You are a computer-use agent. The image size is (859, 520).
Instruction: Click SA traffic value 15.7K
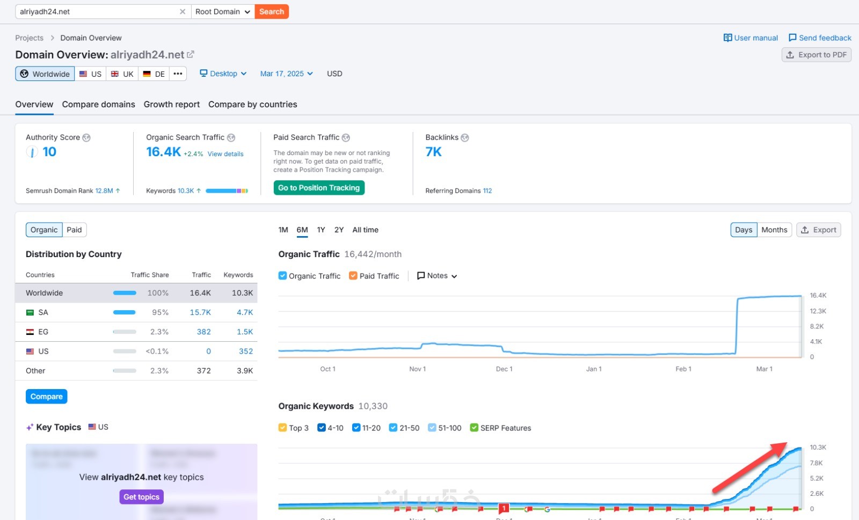(200, 312)
